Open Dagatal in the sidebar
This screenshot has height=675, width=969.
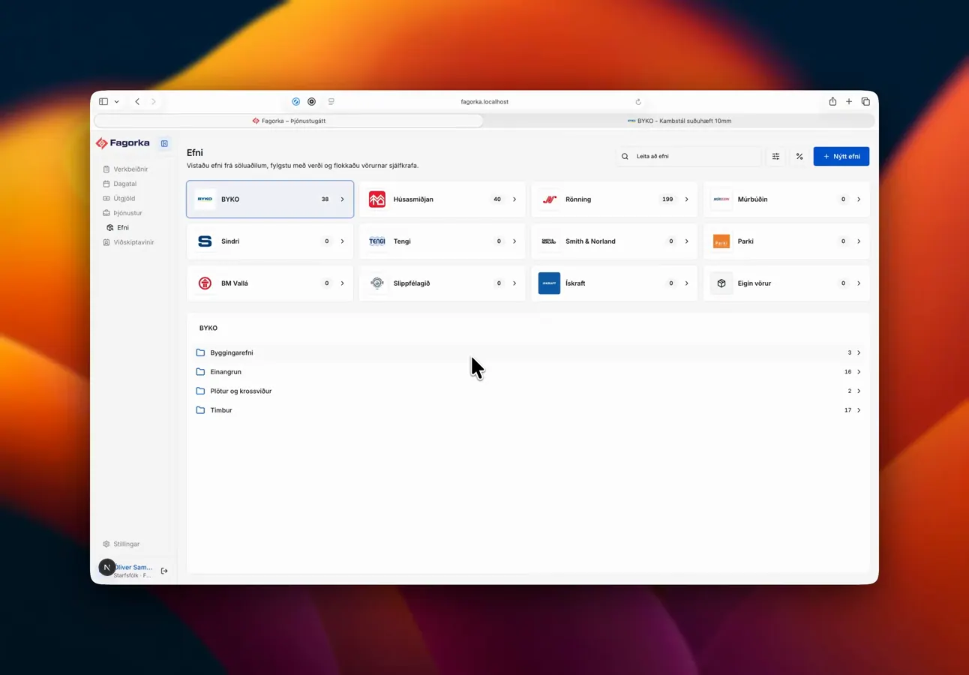121,184
